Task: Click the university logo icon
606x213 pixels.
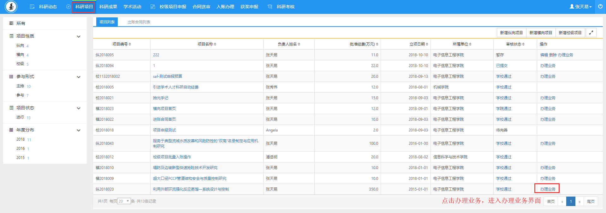Action: [11, 7]
